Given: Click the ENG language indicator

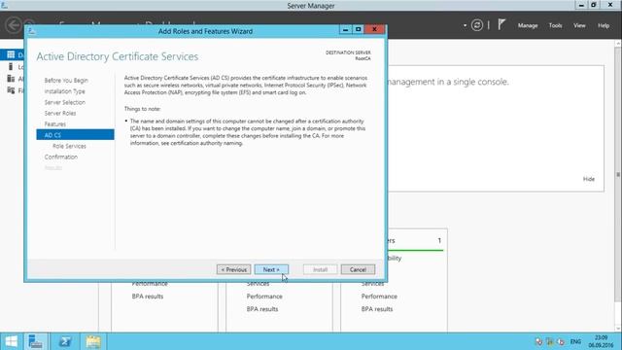Looking at the screenshot, I should point(575,341).
